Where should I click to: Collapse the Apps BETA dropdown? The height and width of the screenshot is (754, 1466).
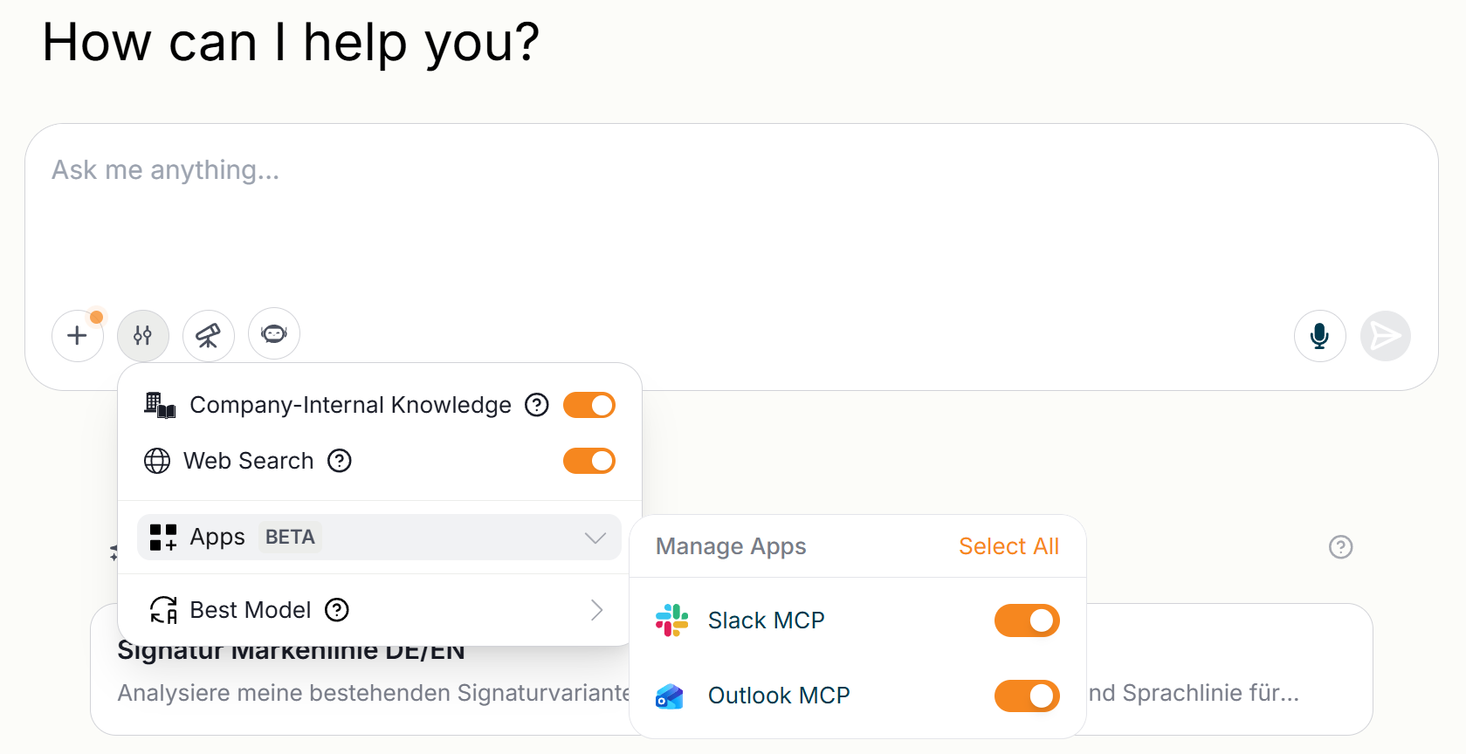point(379,537)
